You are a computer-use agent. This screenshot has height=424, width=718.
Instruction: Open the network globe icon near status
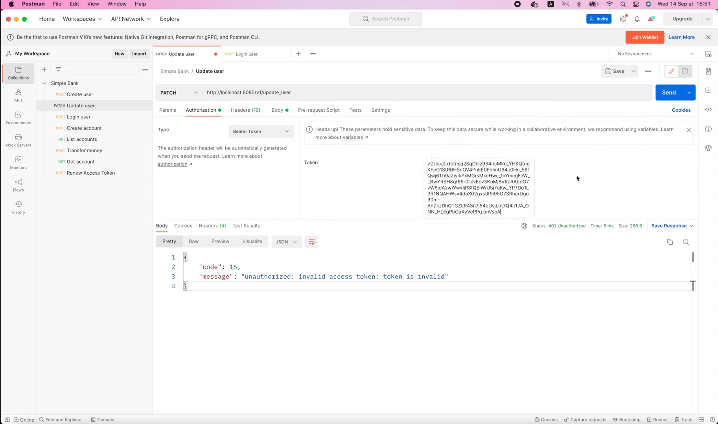point(524,226)
